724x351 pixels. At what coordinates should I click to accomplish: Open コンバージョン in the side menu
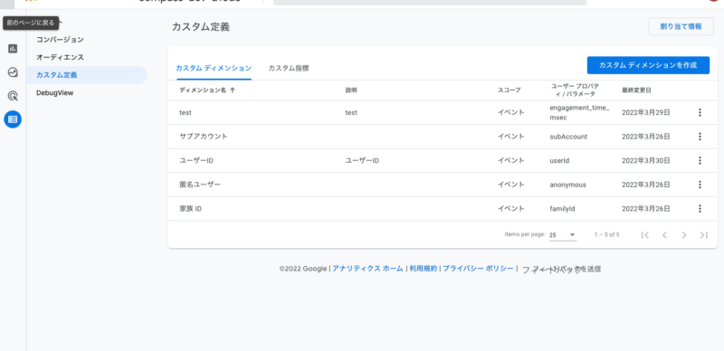click(x=60, y=40)
